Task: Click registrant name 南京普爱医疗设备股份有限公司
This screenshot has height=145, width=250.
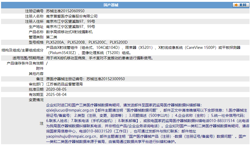Action: [x=72, y=16]
